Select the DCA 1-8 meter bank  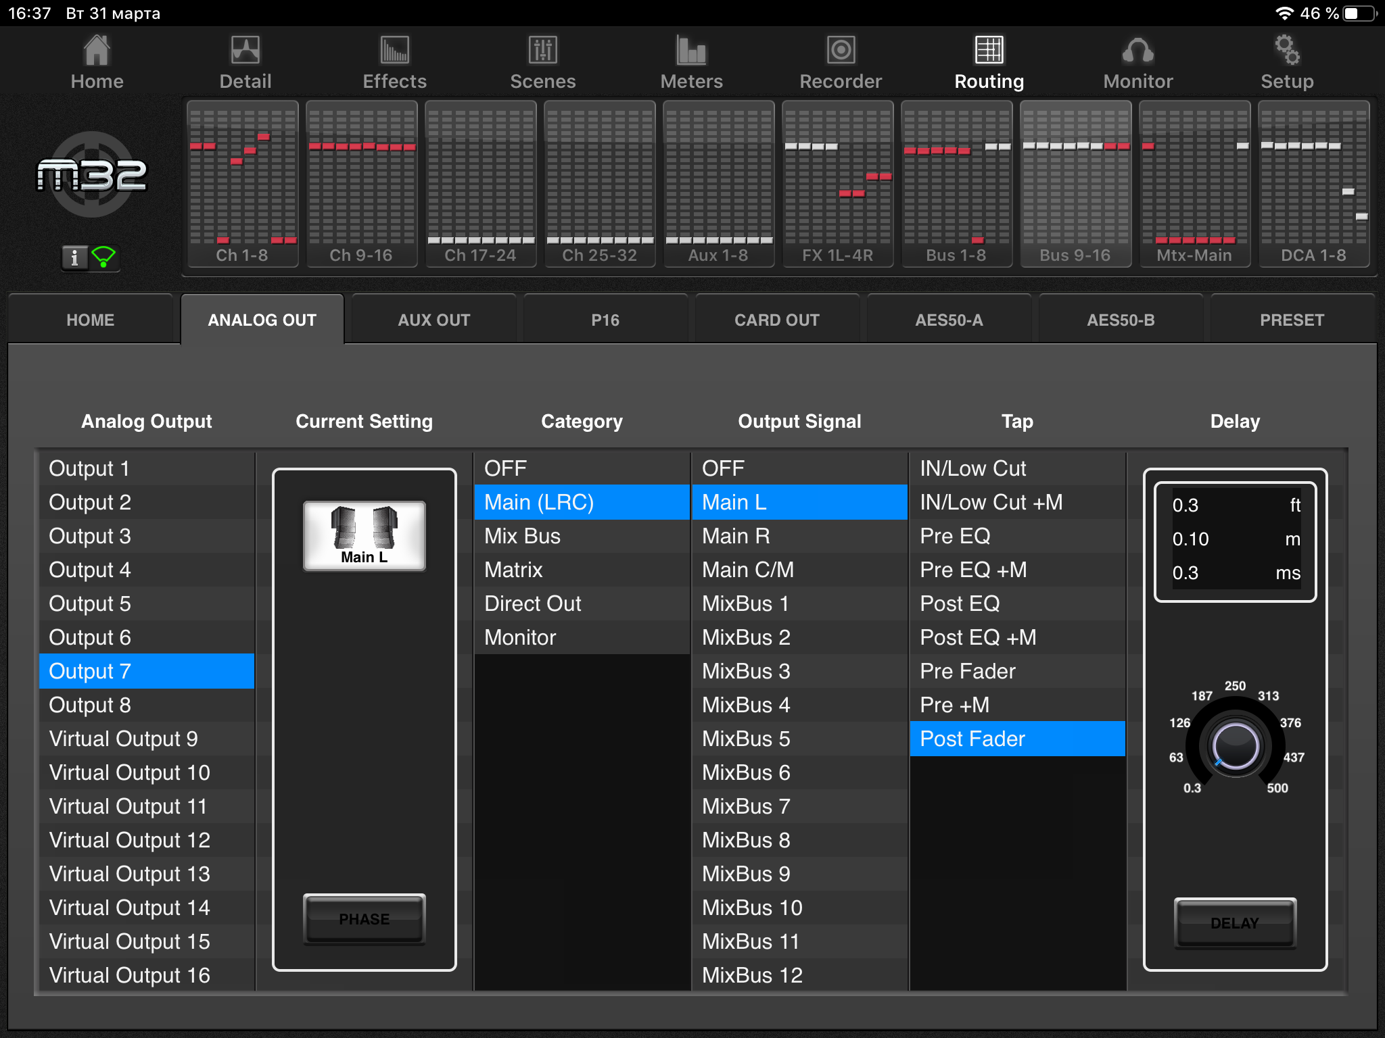[1313, 184]
